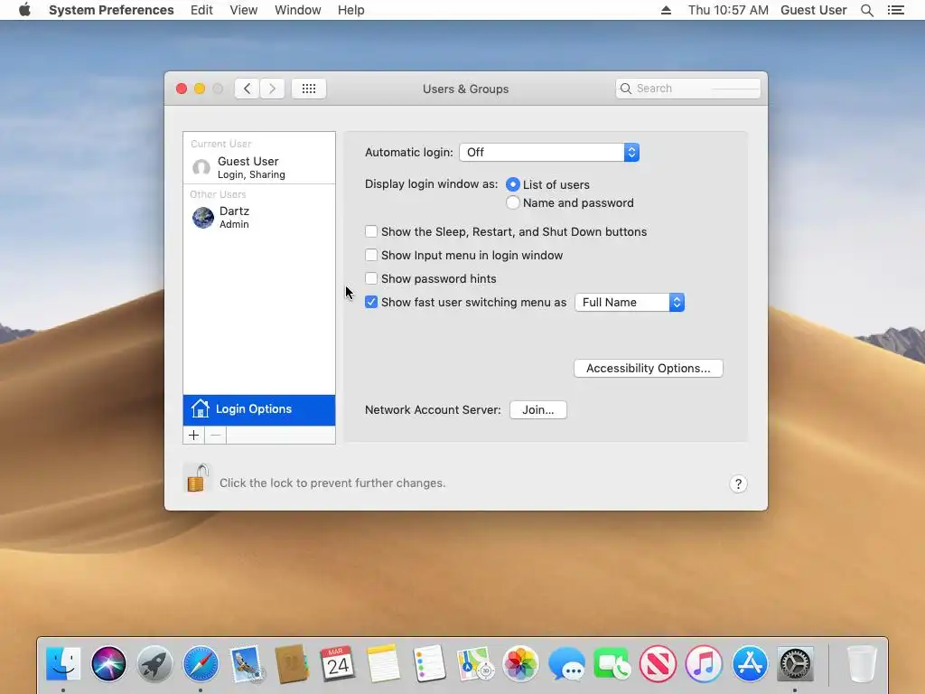Open Messages speech bubble in dock

566,663
